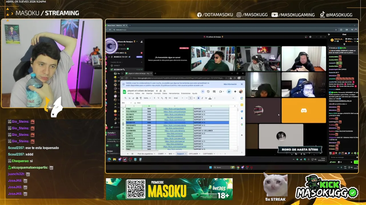This screenshot has width=366, height=205.
Task: Open Google Keep icon in Sheets side panel
Action: point(242,105)
